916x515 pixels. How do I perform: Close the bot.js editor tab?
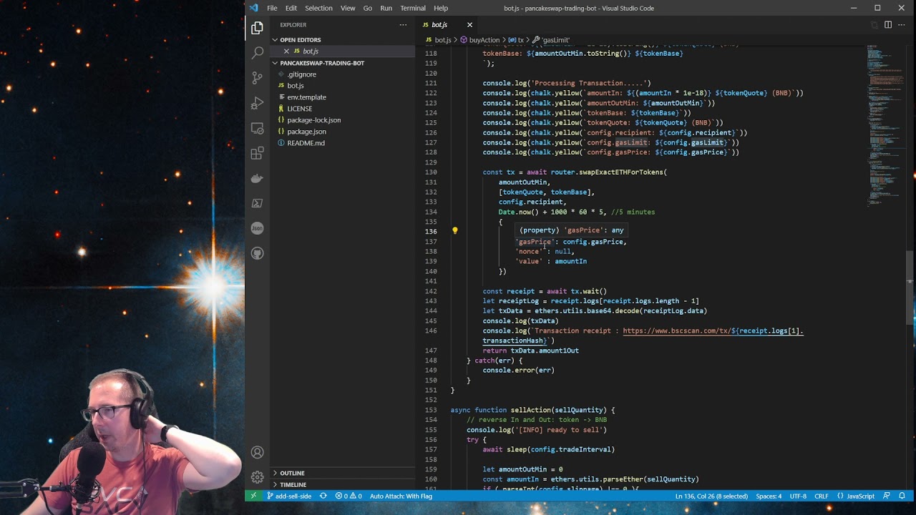pos(469,25)
